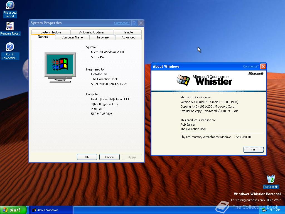The height and width of the screenshot is (214, 285).
Task: Switch to the Hardware tab
Action: 102,37
